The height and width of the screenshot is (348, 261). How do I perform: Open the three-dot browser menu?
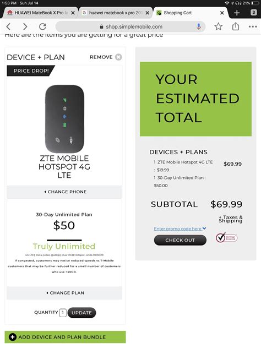(x=253, y=26)
